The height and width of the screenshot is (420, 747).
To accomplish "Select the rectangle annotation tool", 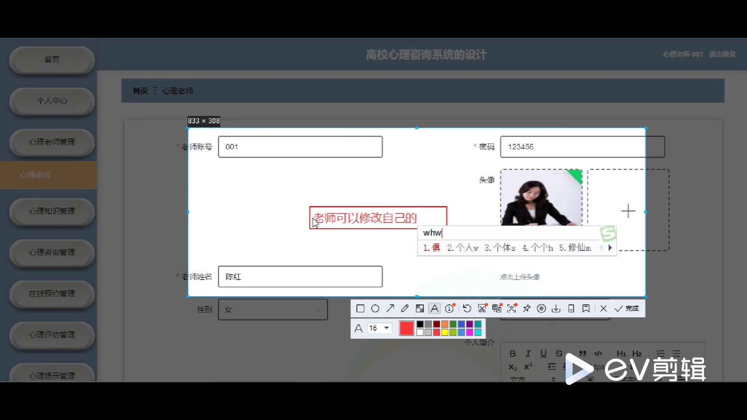I will 360,309.
